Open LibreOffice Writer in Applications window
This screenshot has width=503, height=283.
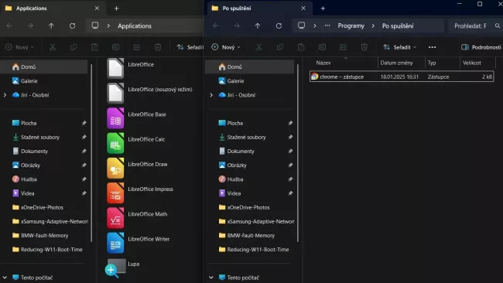pyautogui.click(x=138, y=243)
